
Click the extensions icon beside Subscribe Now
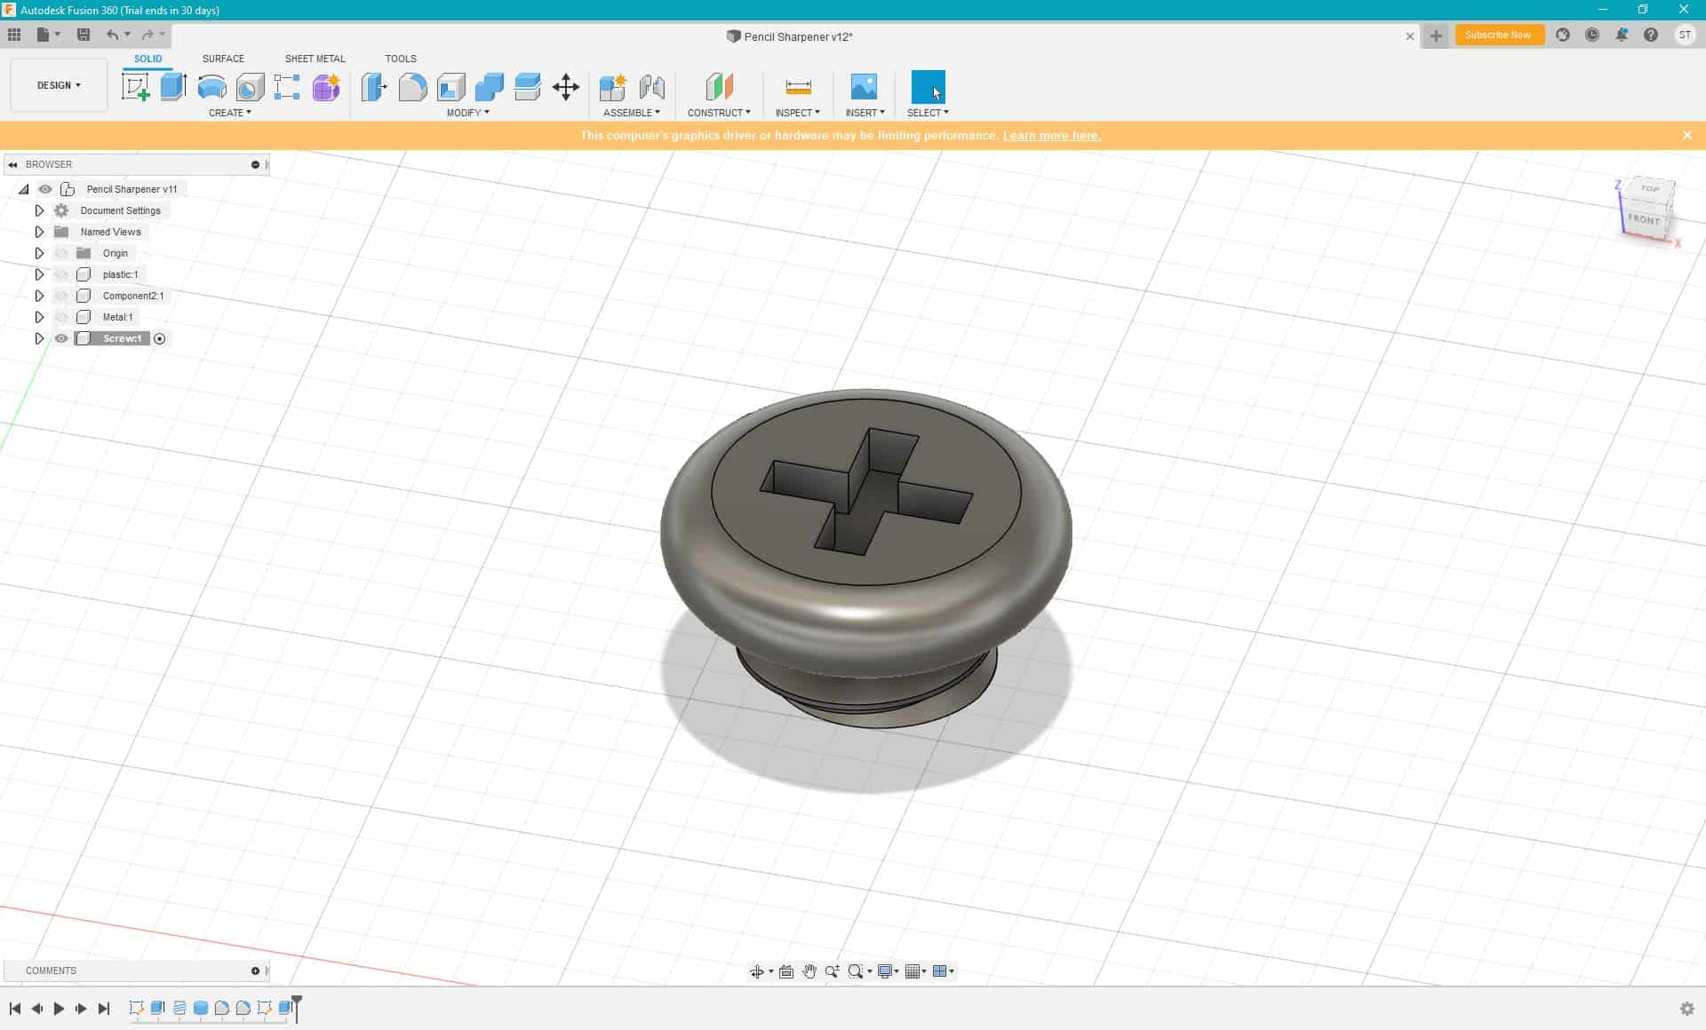coord(1563,35)
